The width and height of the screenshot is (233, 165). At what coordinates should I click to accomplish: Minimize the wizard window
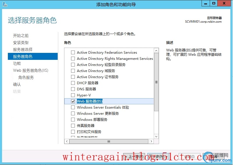(x=206, y=3)
